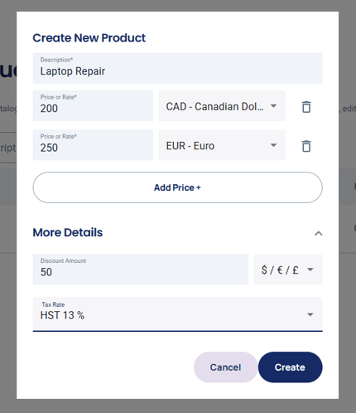Focus the Description field with Laptop Repair
Viewport: 356px width, 413px height.
tap(177, 68)
